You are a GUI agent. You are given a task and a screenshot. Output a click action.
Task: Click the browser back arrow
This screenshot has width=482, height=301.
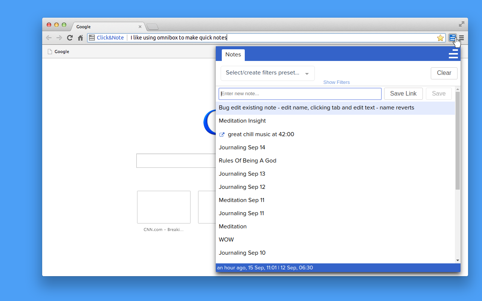tap(49, 38)
